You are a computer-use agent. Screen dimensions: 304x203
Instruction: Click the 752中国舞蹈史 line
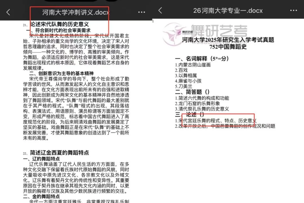pos(228,47)
